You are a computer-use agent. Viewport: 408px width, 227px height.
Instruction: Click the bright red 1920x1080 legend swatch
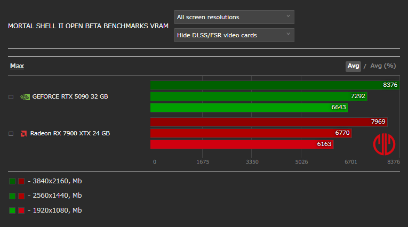21,210
